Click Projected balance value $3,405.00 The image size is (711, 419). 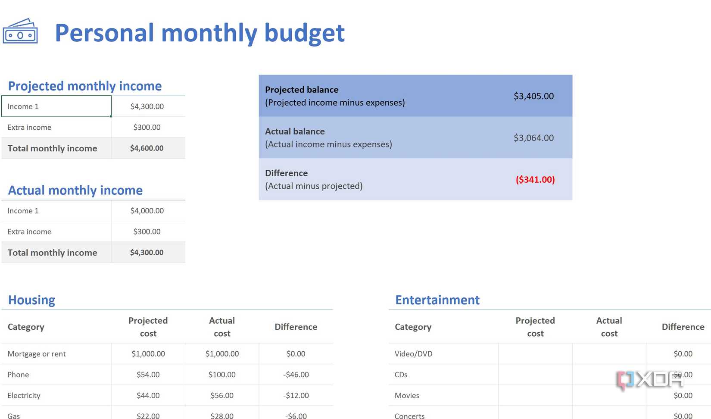[533, 96]
